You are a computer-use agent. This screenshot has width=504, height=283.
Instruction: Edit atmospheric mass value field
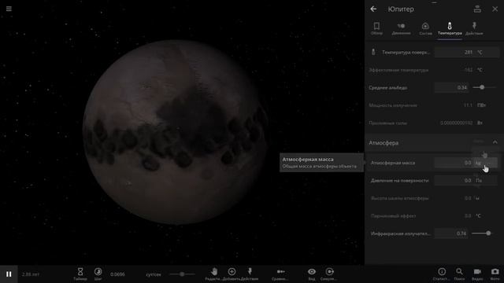454,163
